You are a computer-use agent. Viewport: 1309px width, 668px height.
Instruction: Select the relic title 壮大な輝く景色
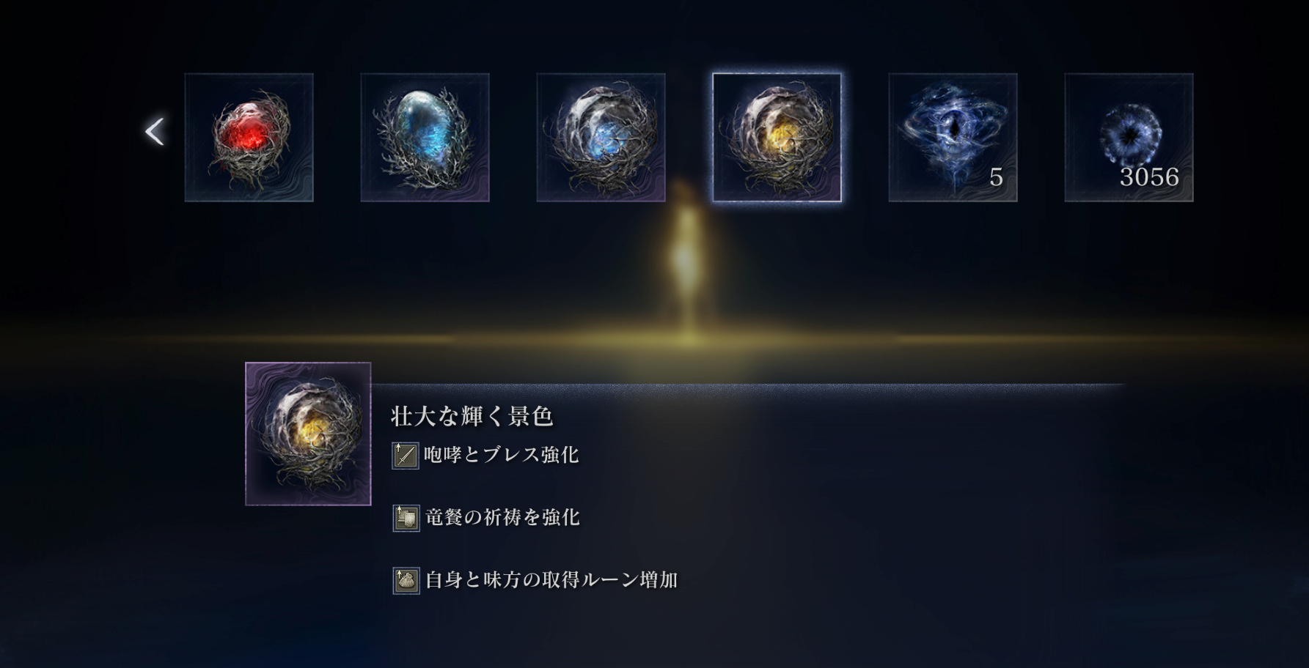(472, 416)
